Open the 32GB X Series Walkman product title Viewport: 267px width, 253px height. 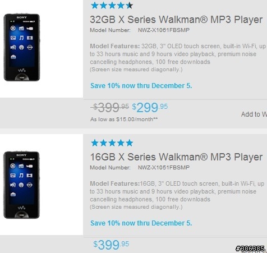(176, 20)
